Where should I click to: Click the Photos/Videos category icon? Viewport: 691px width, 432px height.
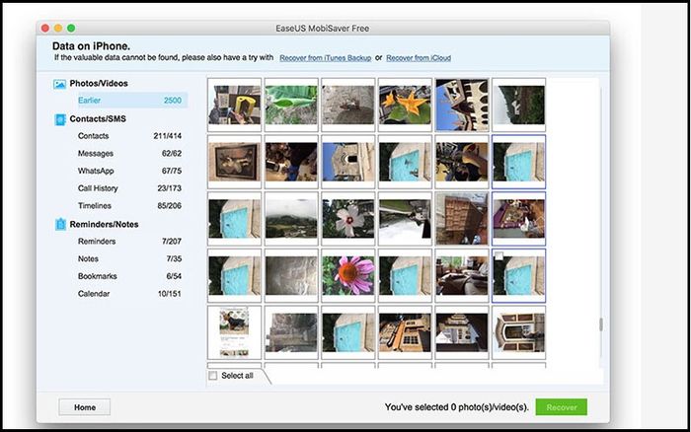point(59,84)
